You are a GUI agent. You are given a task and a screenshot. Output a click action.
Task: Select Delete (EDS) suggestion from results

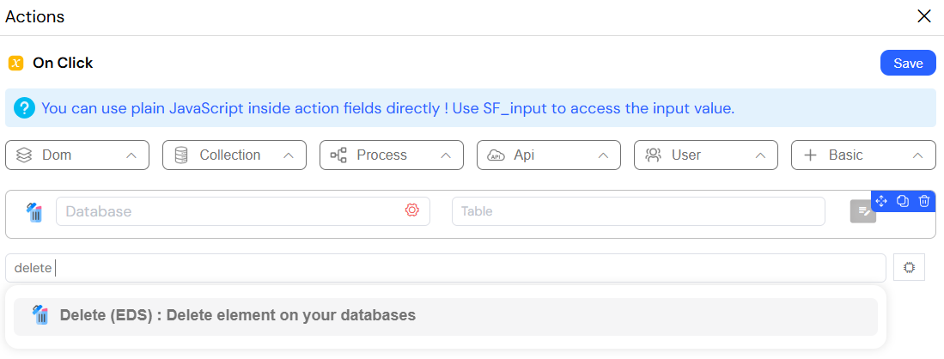pyautogui.click(x=446, y=316)
